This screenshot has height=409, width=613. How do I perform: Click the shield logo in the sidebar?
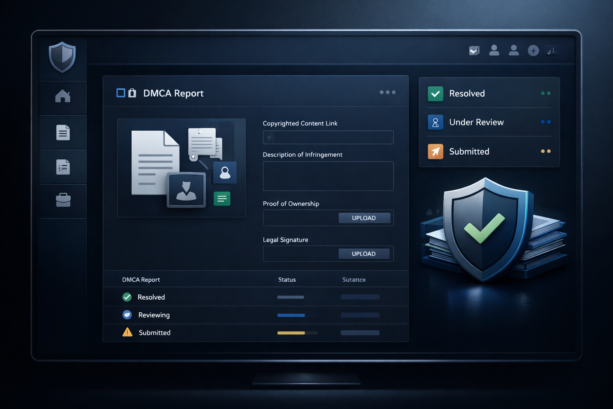point(62,57)
